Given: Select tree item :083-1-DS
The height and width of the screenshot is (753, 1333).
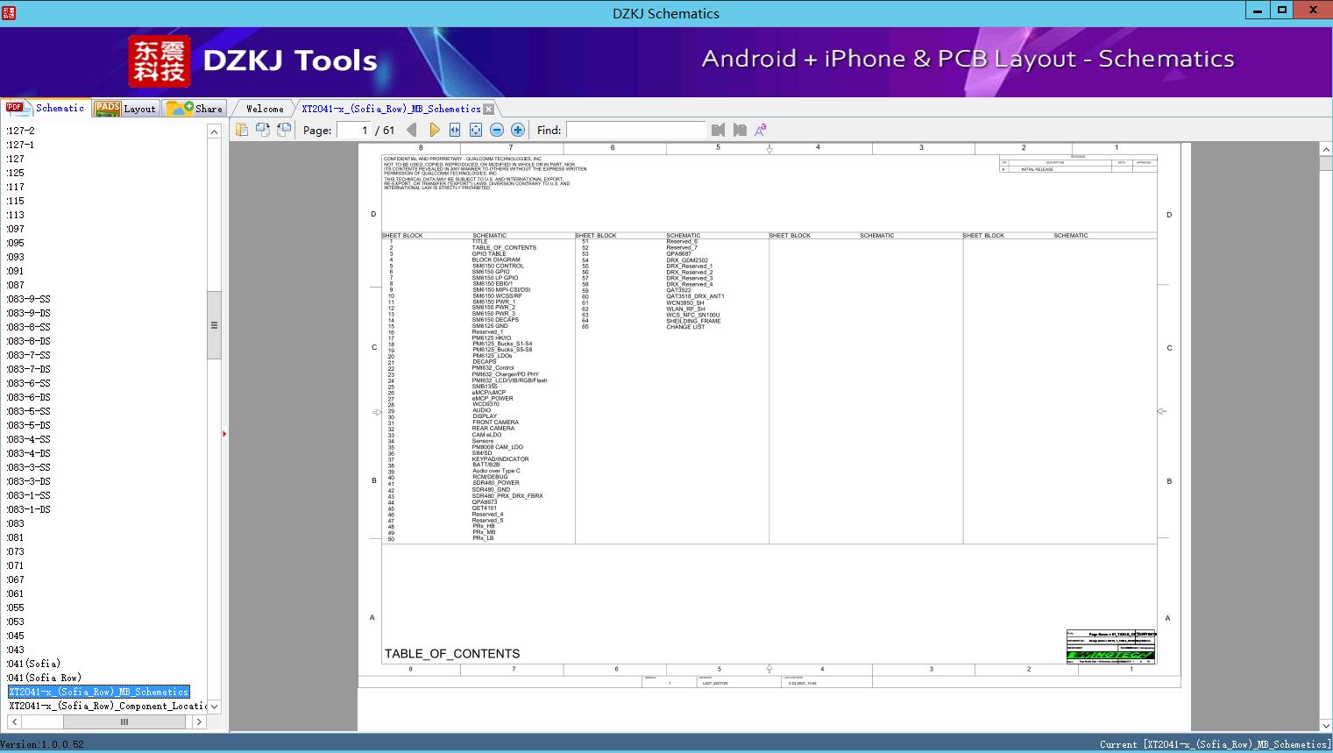Looking at the screenshot, I should [x=29, y=509].
